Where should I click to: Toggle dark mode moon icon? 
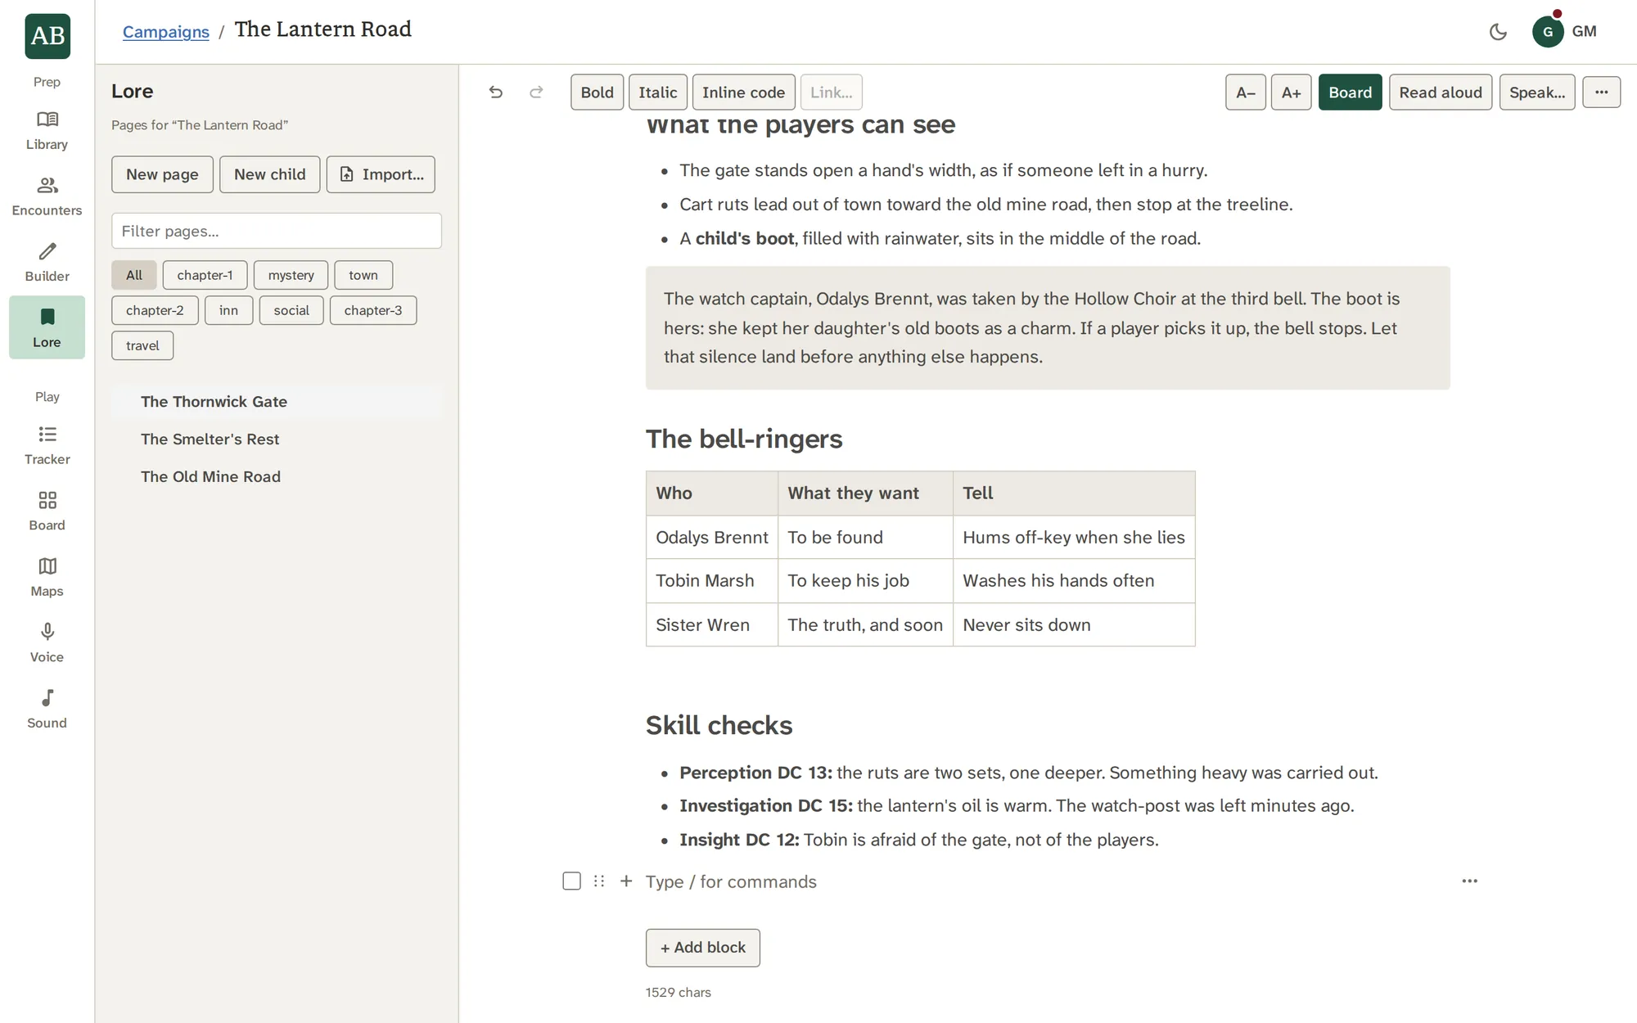pyautogui.click(x=1498, y=32)
